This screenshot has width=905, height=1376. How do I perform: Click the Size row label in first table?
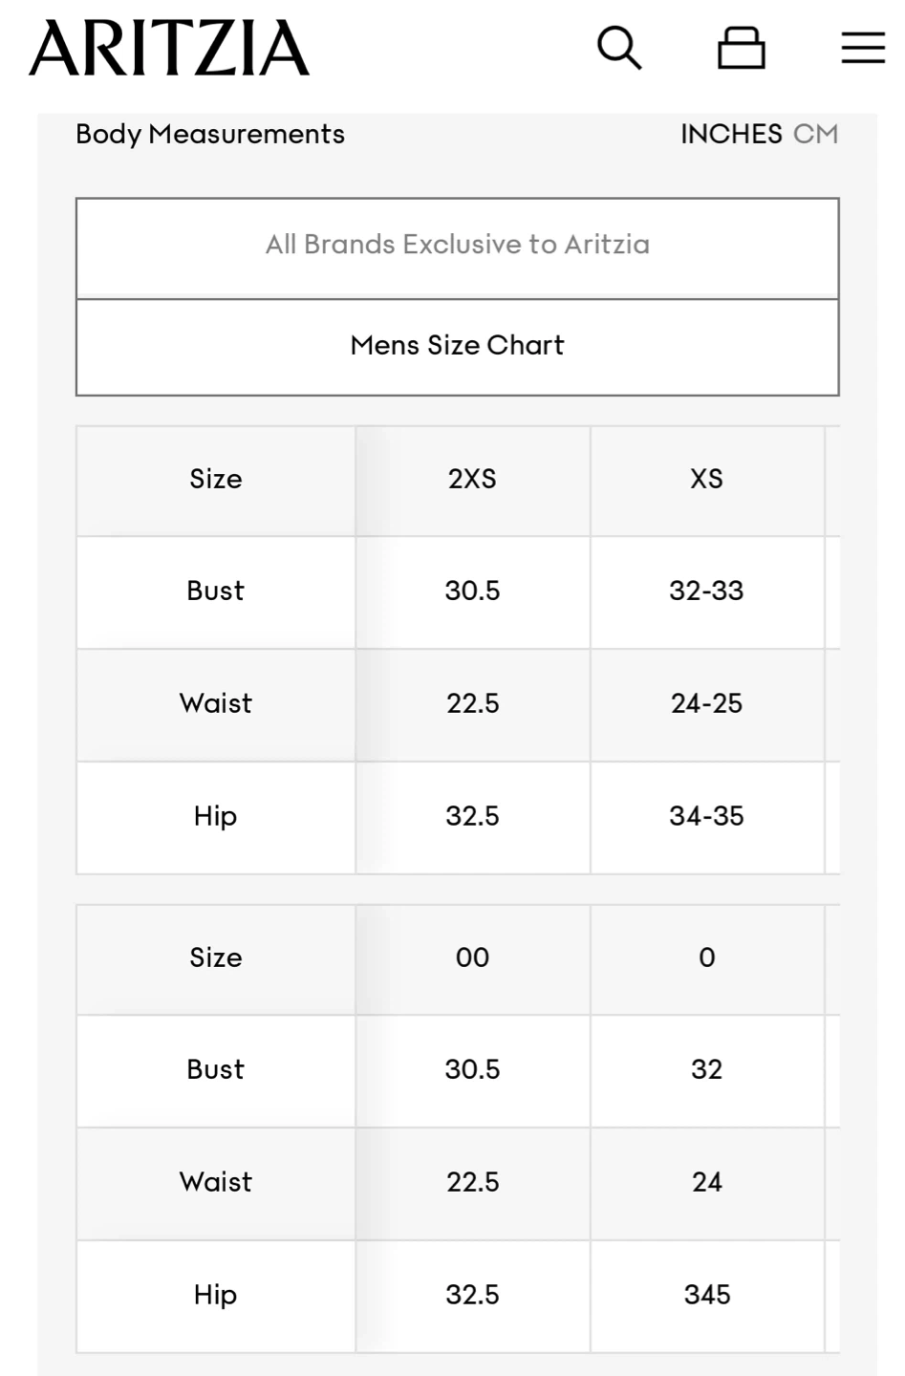tap(216, 479)
